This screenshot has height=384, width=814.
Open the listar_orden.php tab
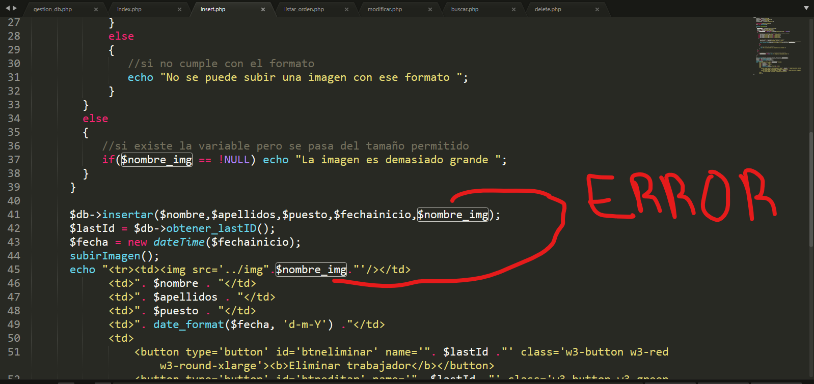pyautogui.click(x=304, y=9)
